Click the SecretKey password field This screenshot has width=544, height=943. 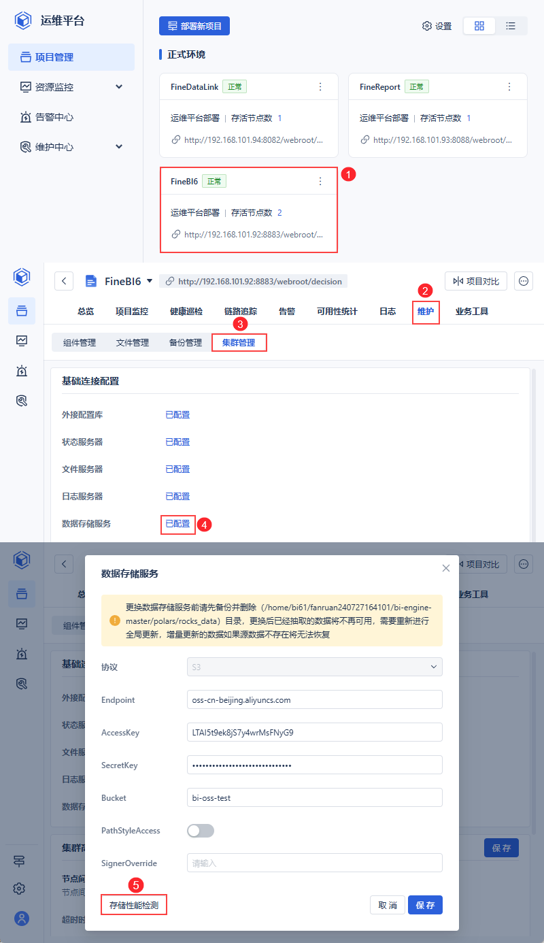pyautogui.click(x=315, y=765)
